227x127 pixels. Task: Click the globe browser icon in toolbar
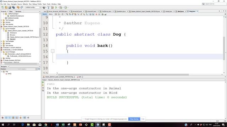pos(44,7)
